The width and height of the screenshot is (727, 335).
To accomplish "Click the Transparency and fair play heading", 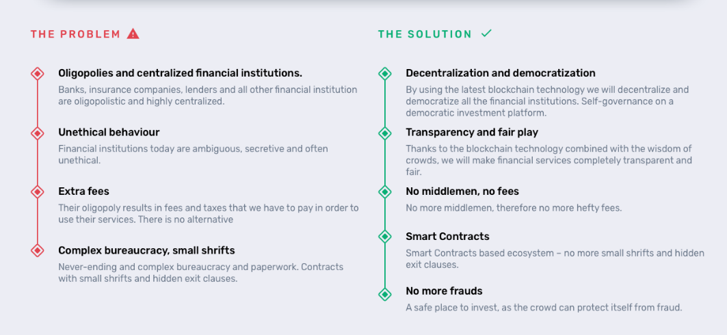I will click(472, 133).
